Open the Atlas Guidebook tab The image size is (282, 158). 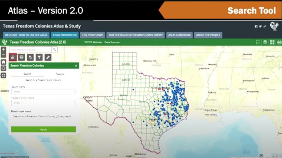click(x=179, y=35)
